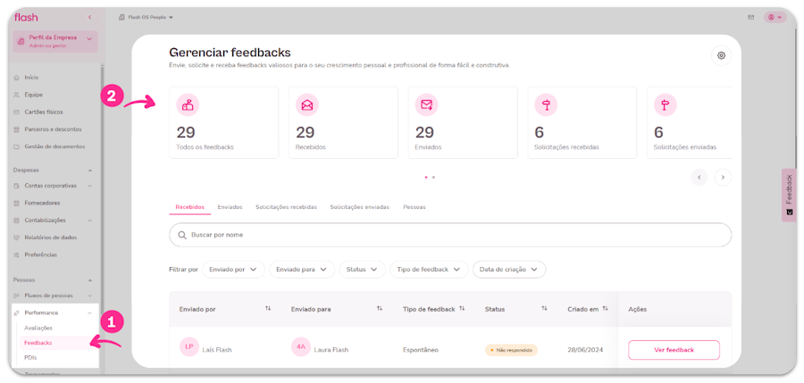Click the Fluxos de pessoas icon

point(16,296)
